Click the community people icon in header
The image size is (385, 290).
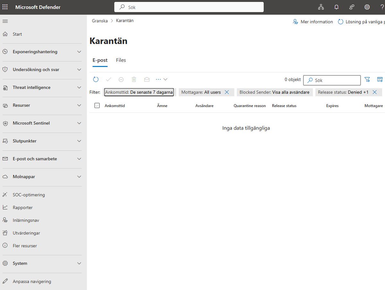[x=352, y=7]
